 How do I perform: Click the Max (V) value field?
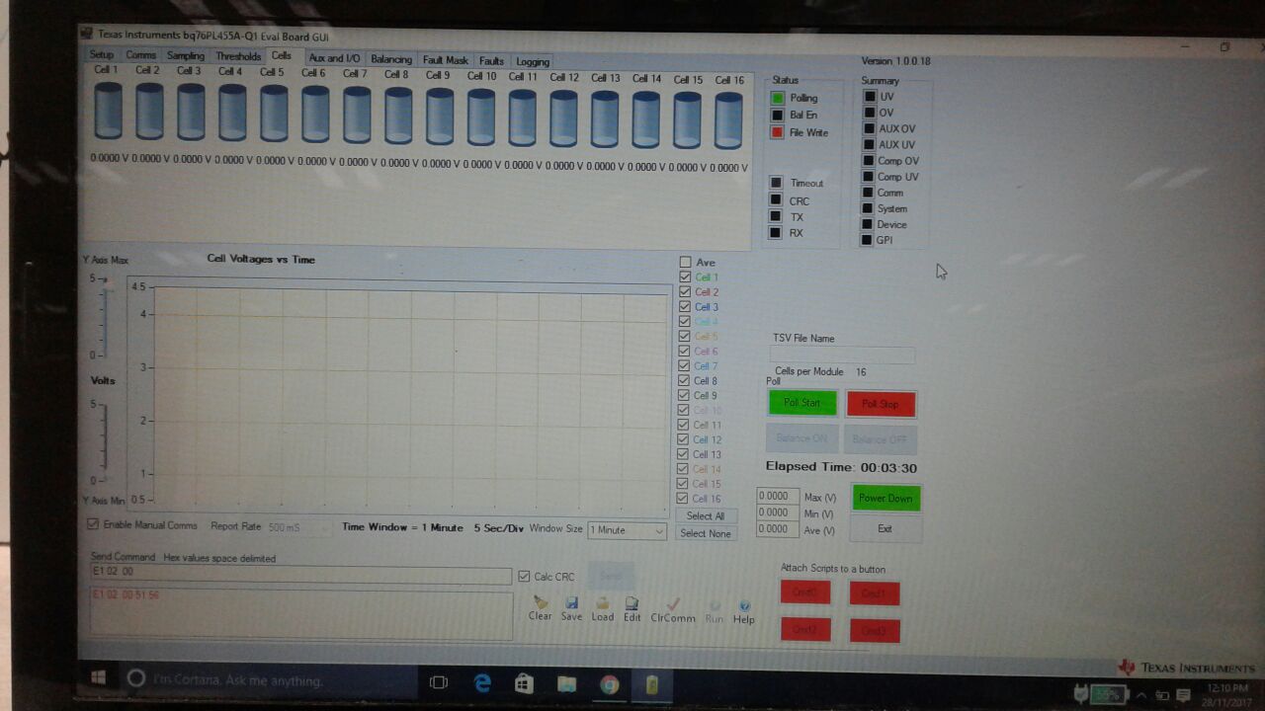pyautogui.click(x=778, y=497)
